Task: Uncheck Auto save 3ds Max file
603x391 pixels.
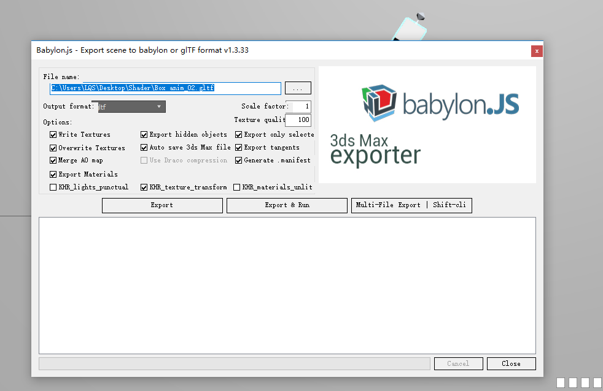Action: click(x=144, y=148)
